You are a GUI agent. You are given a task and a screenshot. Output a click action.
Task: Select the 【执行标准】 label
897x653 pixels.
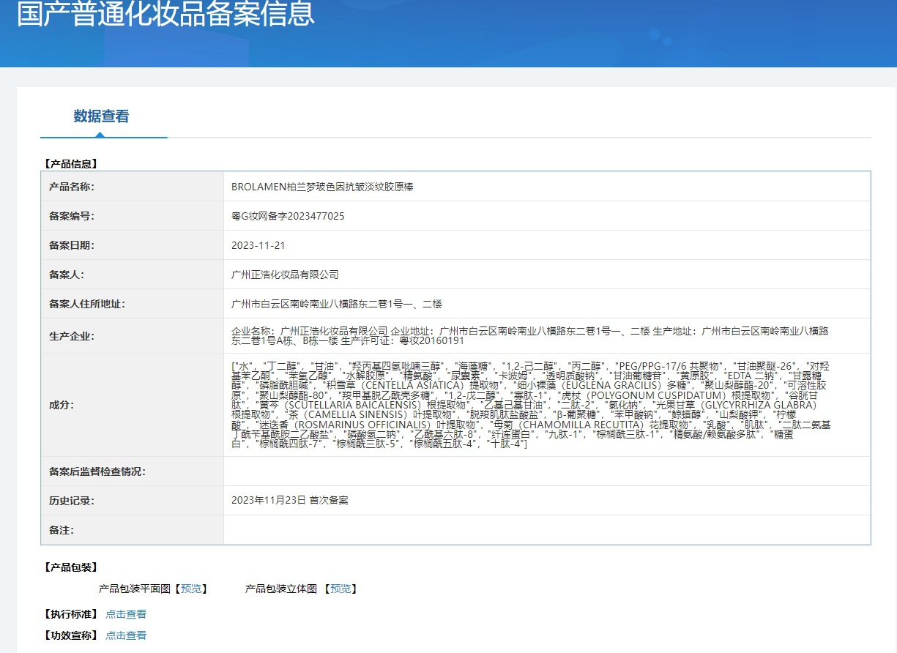[70, 614]
